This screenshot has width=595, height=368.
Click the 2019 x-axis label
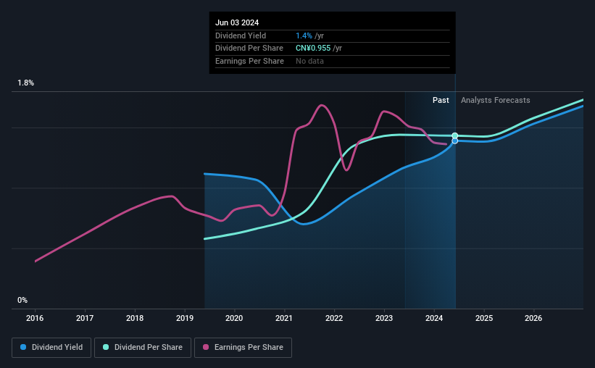(x=185, y=318)
